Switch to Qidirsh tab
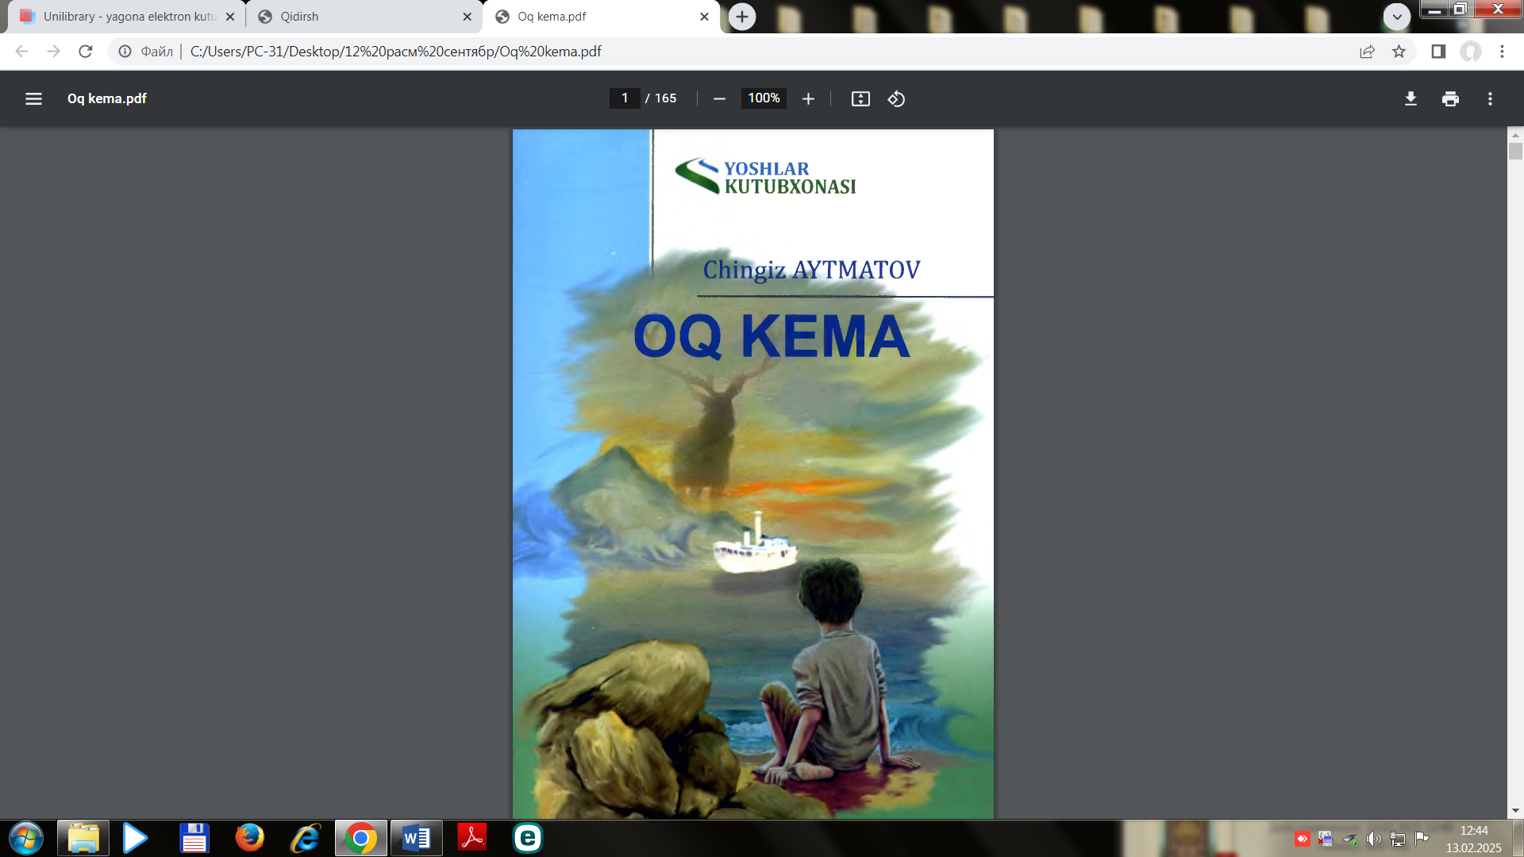This screenshot has height=857, width=1524. (x=364, y=17)
